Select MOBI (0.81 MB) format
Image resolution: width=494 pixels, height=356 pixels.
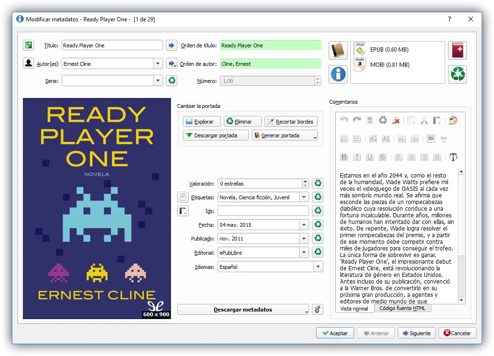390,64
